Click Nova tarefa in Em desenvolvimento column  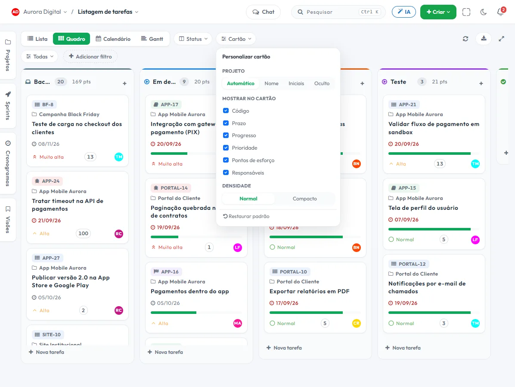click(165, 352)
